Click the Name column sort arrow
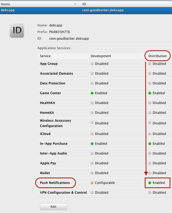This screenshot has width=172, height=213. 75,4
